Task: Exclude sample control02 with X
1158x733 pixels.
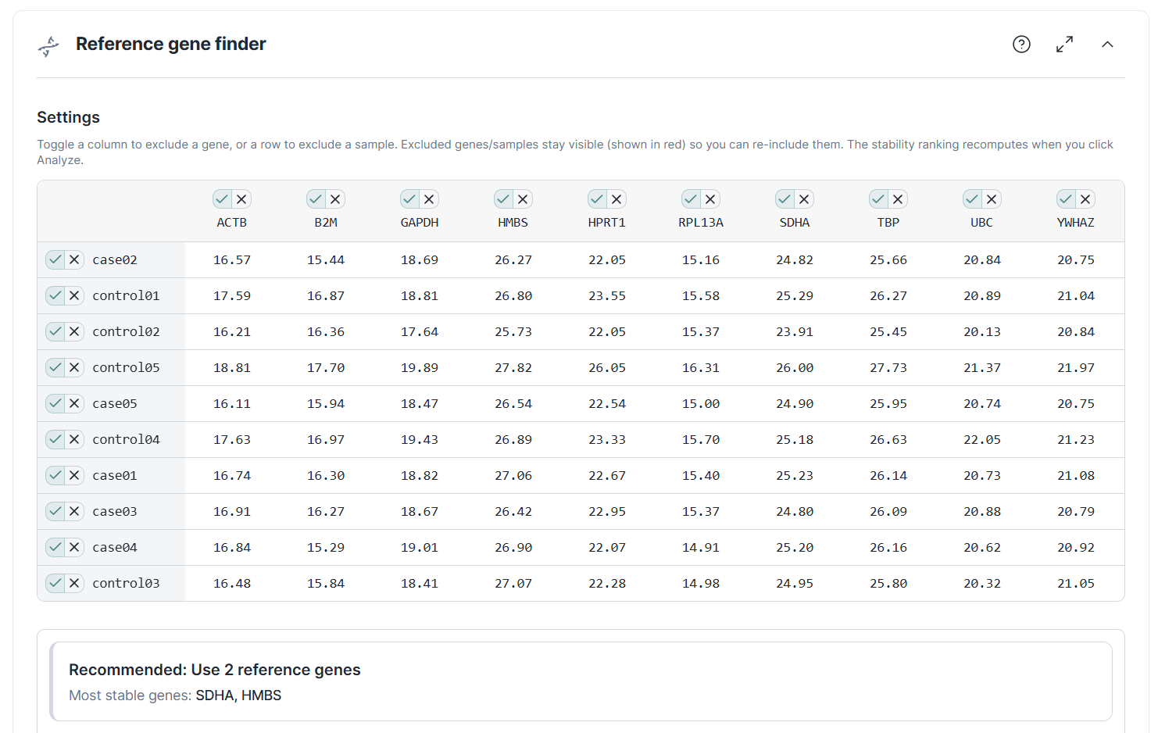Action: click(74, 331)
